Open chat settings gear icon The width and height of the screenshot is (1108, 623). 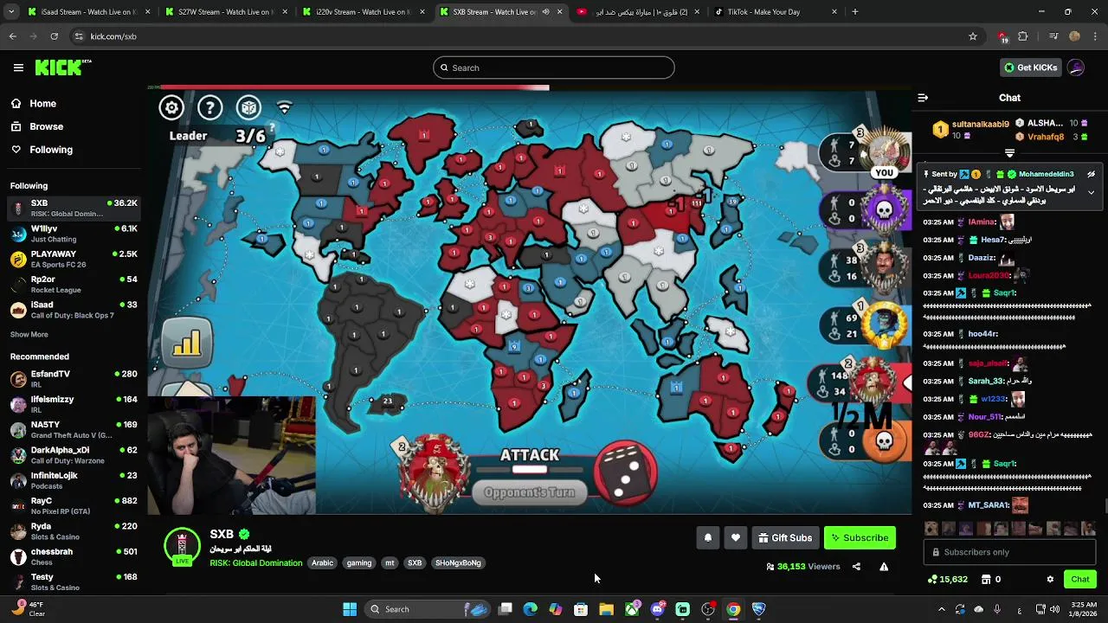point(1050,579)
